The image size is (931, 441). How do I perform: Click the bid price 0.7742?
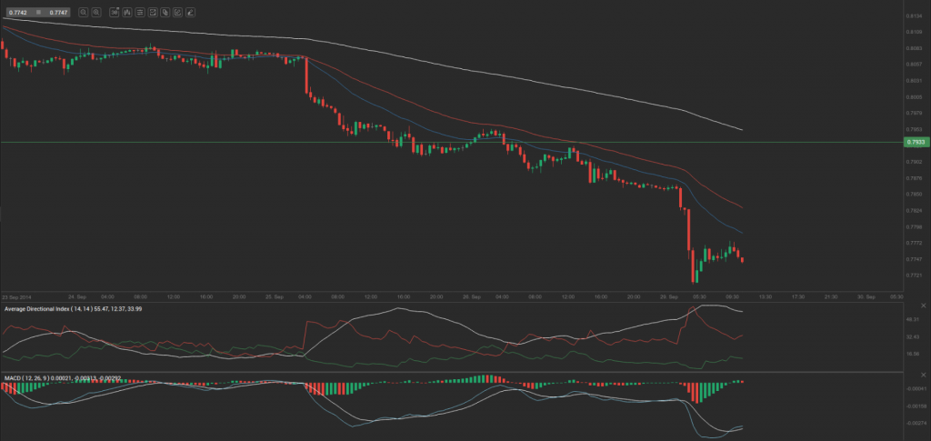tap(18, 13)
